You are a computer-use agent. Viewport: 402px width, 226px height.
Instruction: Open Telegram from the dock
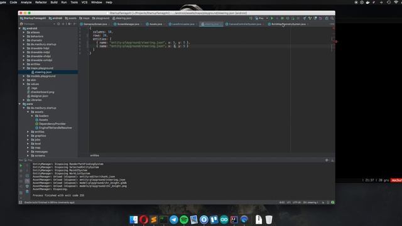click(174, 220)
